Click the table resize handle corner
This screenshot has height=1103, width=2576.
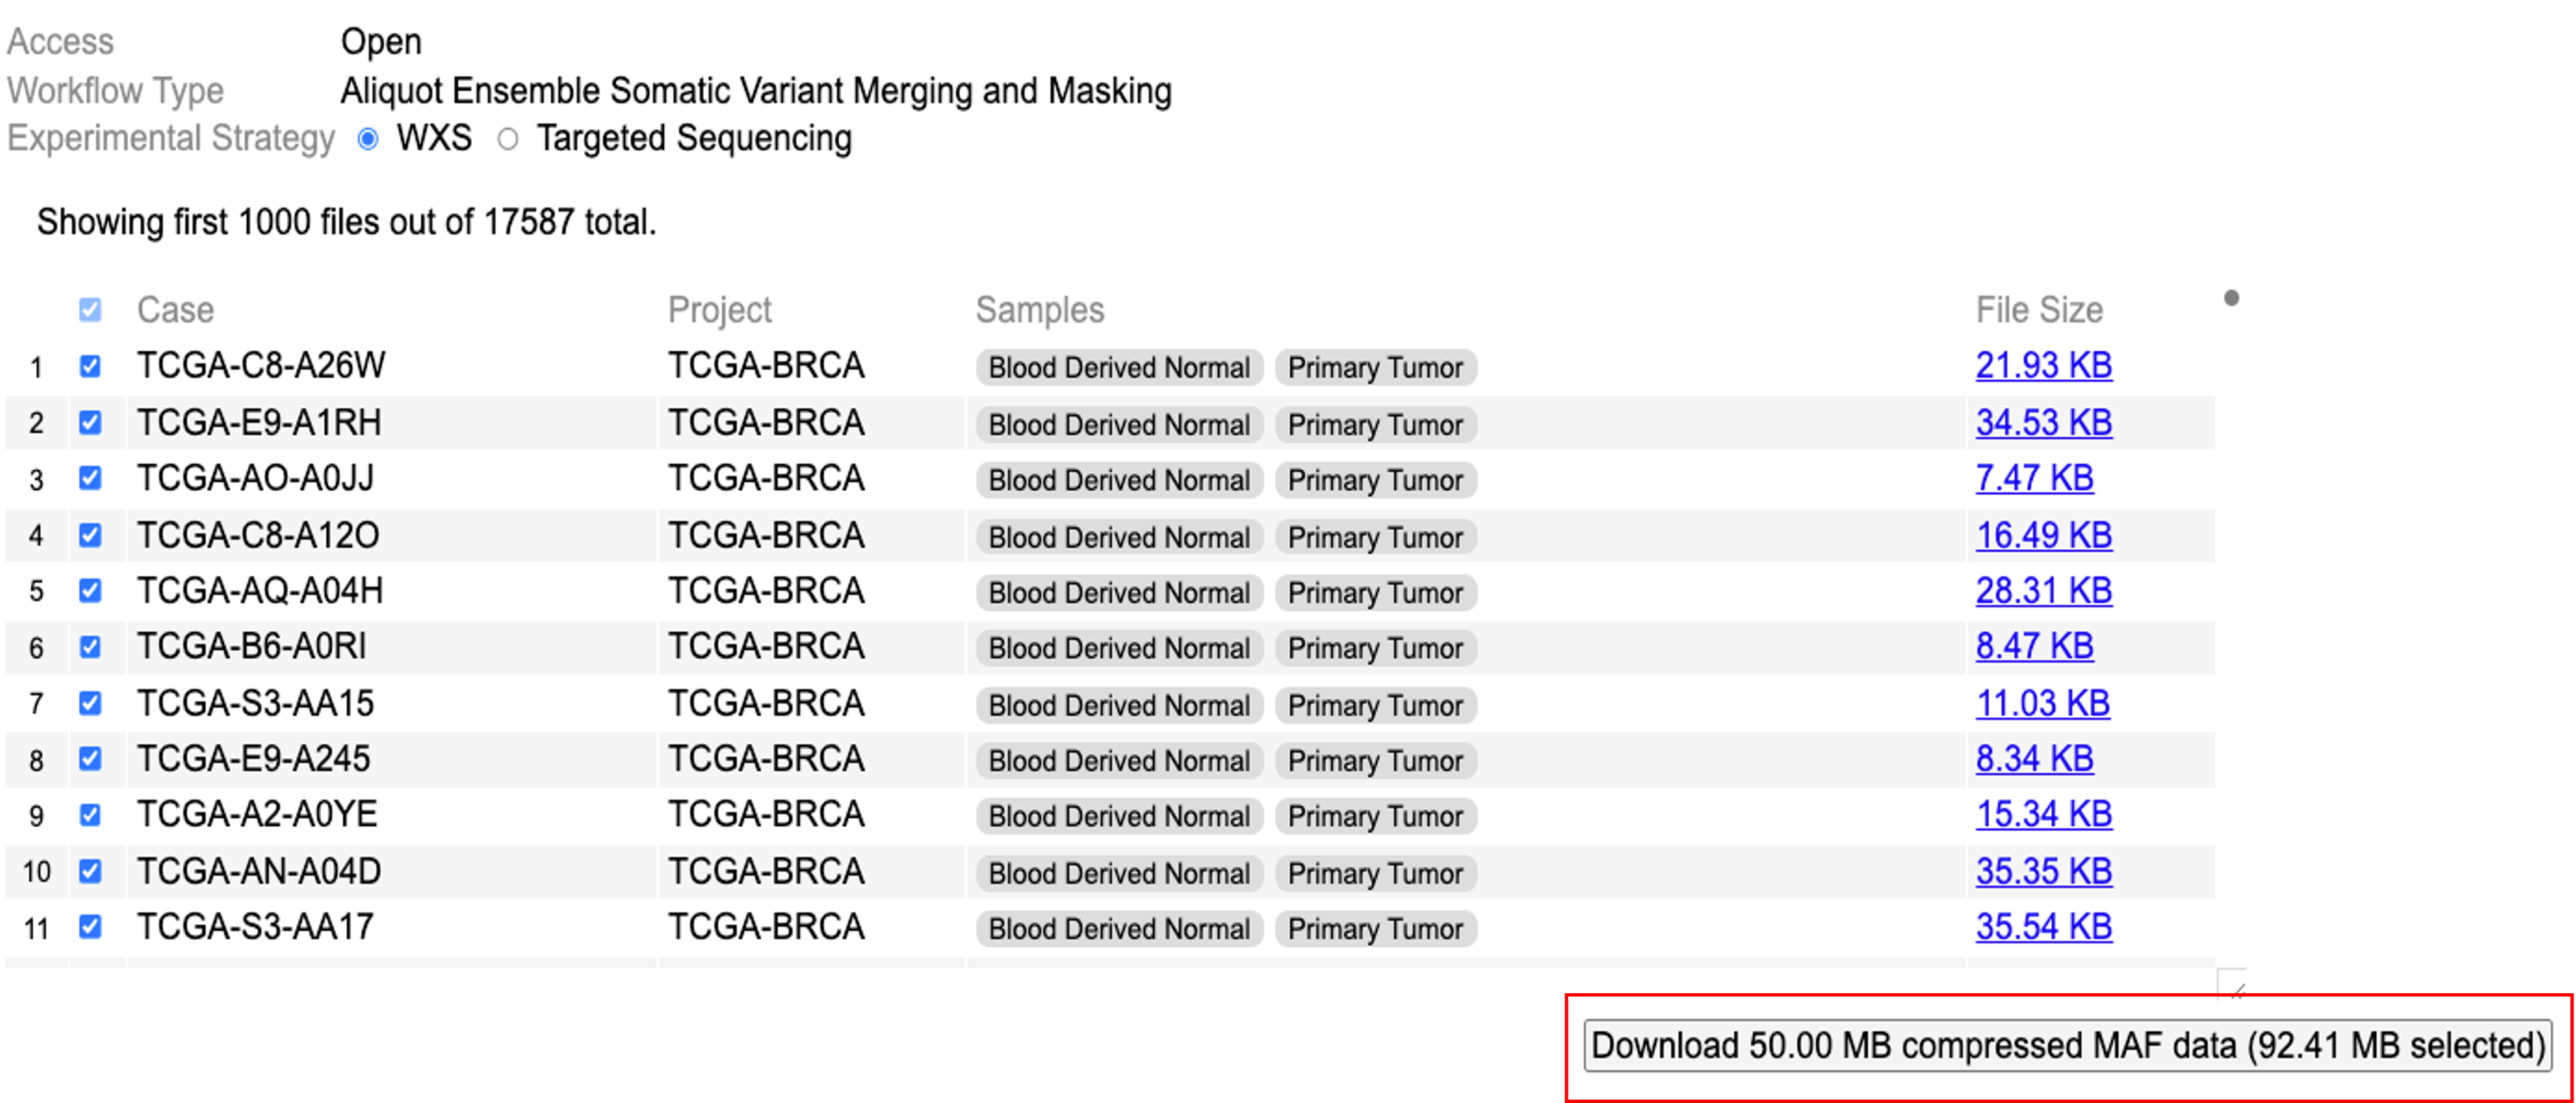point(2233,985)
